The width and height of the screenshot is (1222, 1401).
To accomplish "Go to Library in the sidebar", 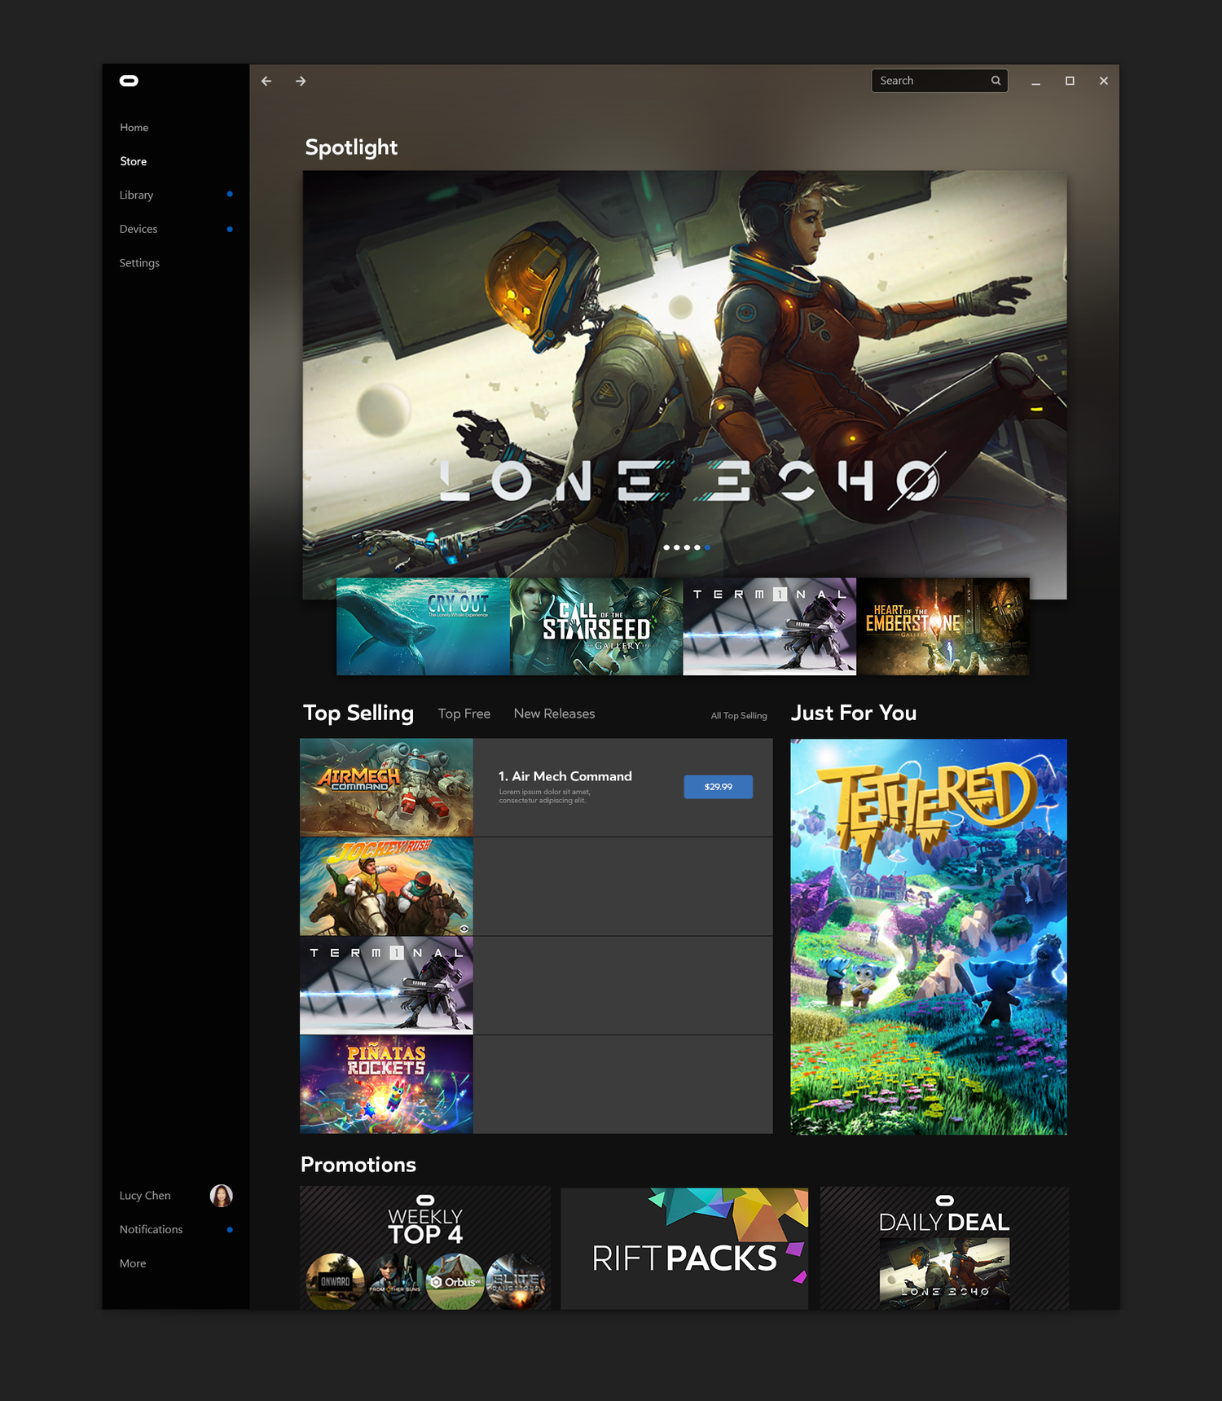I will pos(136,195).
